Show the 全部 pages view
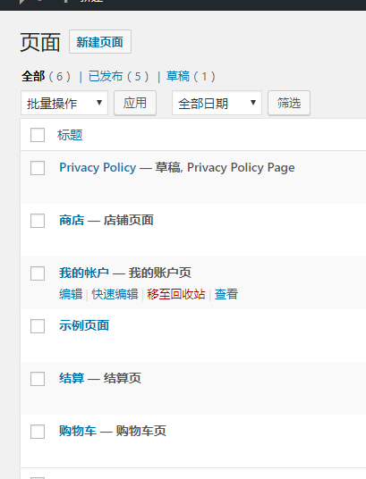The width and height of the screenshot is (366, 479). [x=33, y=76]
